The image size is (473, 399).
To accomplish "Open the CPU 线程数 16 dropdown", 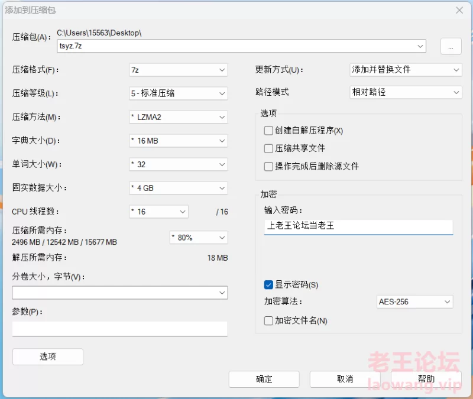I will pyautogui.click(x=158, y=212).
